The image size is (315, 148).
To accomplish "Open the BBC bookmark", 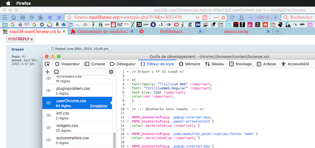I will pos(146,24).
